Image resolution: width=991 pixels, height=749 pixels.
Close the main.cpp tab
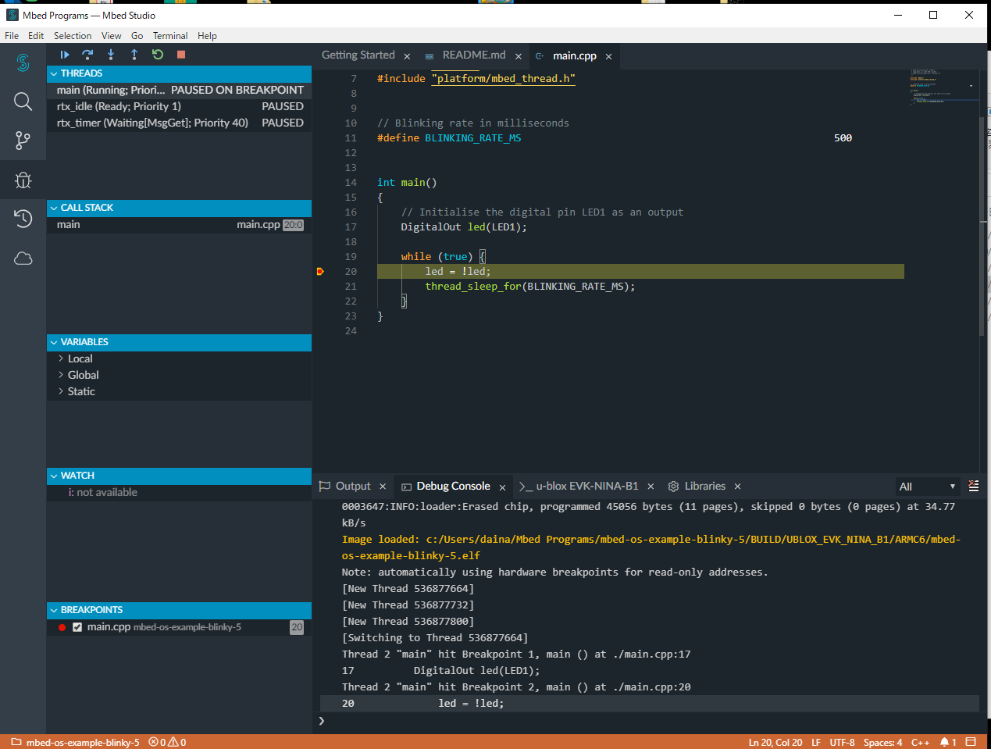click(x=608, y=56)
